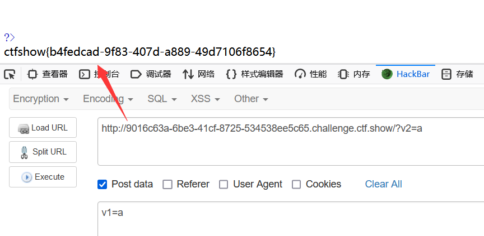
Task: Open the XSS menu
Action: tap(205, 99)
